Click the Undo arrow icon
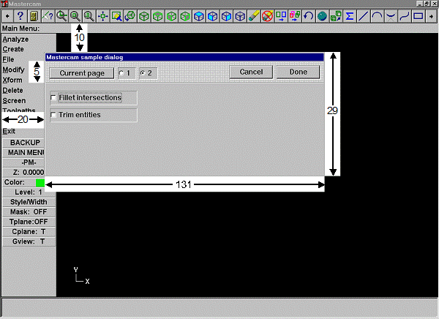The width and height of the screenshot is (439, 319). coord(308,15)
